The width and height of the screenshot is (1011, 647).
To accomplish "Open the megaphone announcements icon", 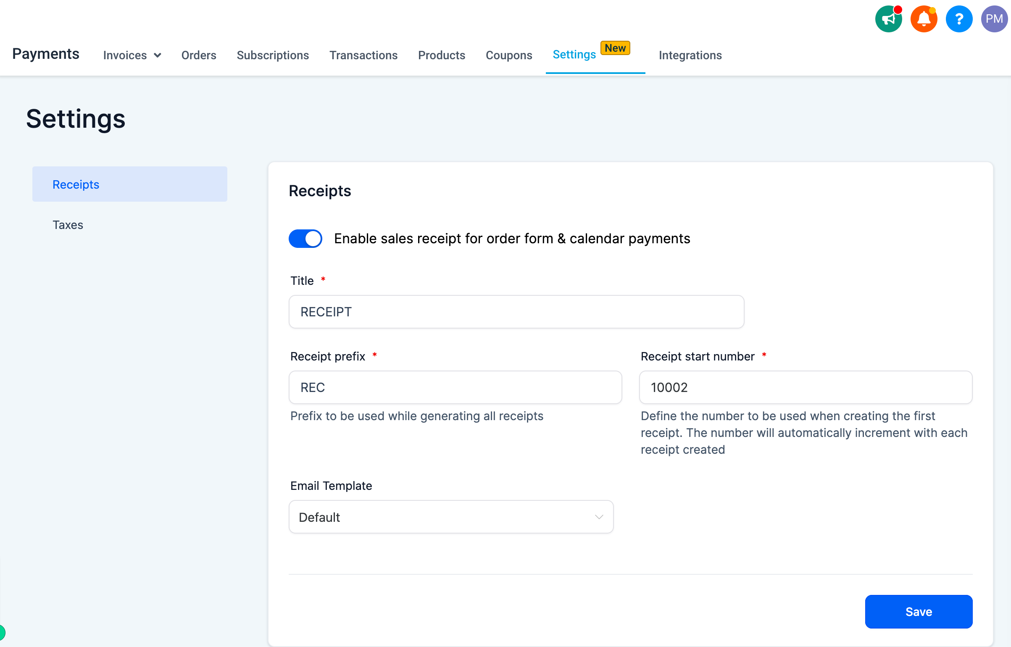I will tap(888, 19).
